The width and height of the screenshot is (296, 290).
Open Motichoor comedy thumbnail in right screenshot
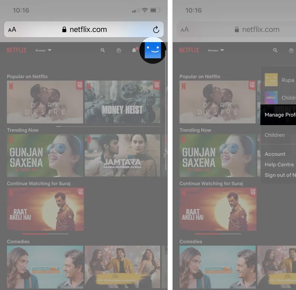pyautogui.click(x=217, y=267)
